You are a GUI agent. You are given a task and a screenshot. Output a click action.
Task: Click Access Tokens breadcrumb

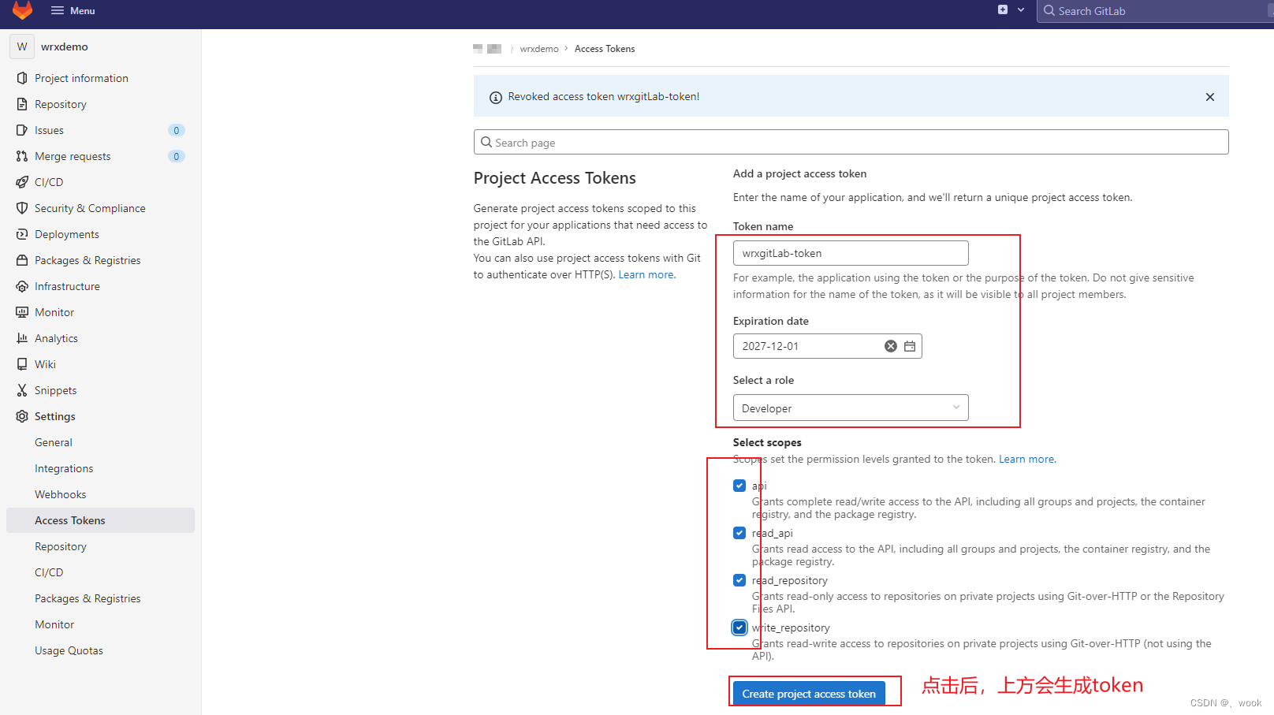coord(605,49)
